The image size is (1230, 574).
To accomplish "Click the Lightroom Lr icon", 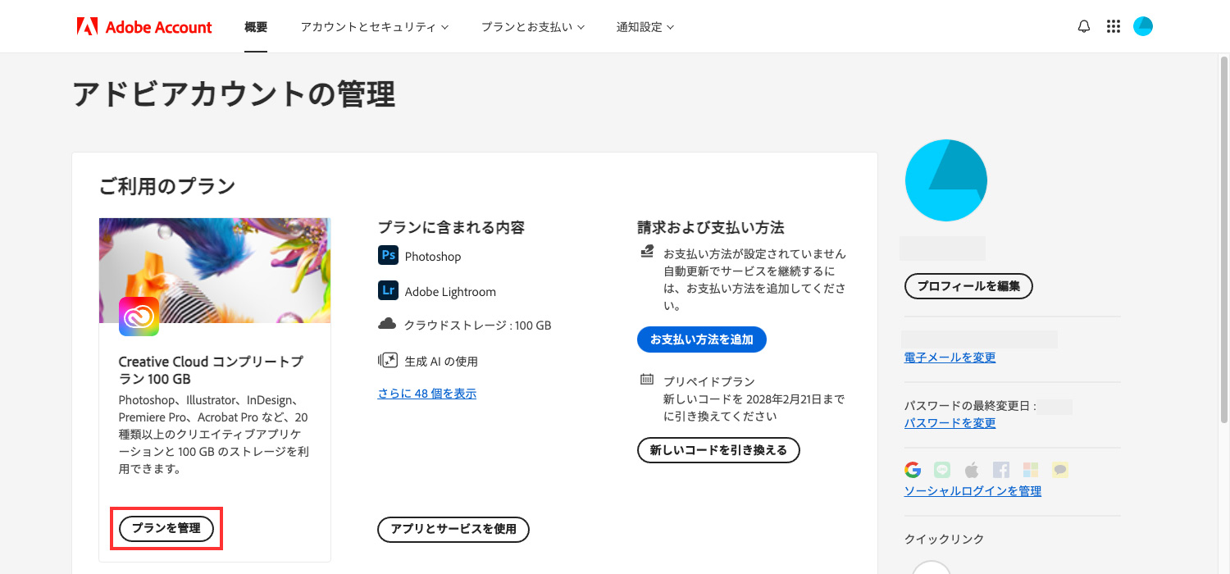I will click(388, 290).
